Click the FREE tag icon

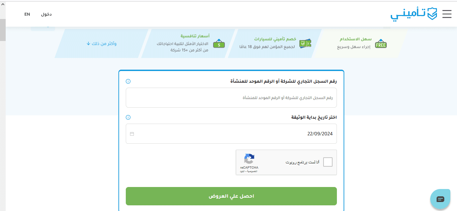[x=381, y=44]
